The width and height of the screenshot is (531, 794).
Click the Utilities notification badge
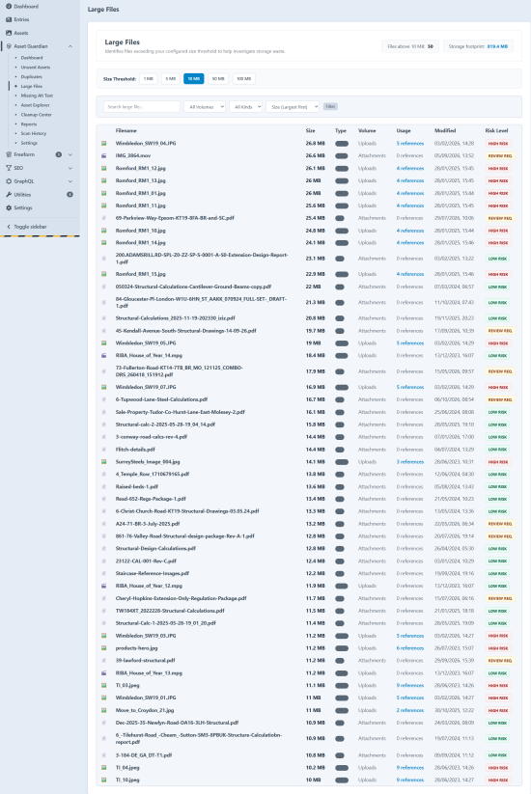(x=70, y=195)
